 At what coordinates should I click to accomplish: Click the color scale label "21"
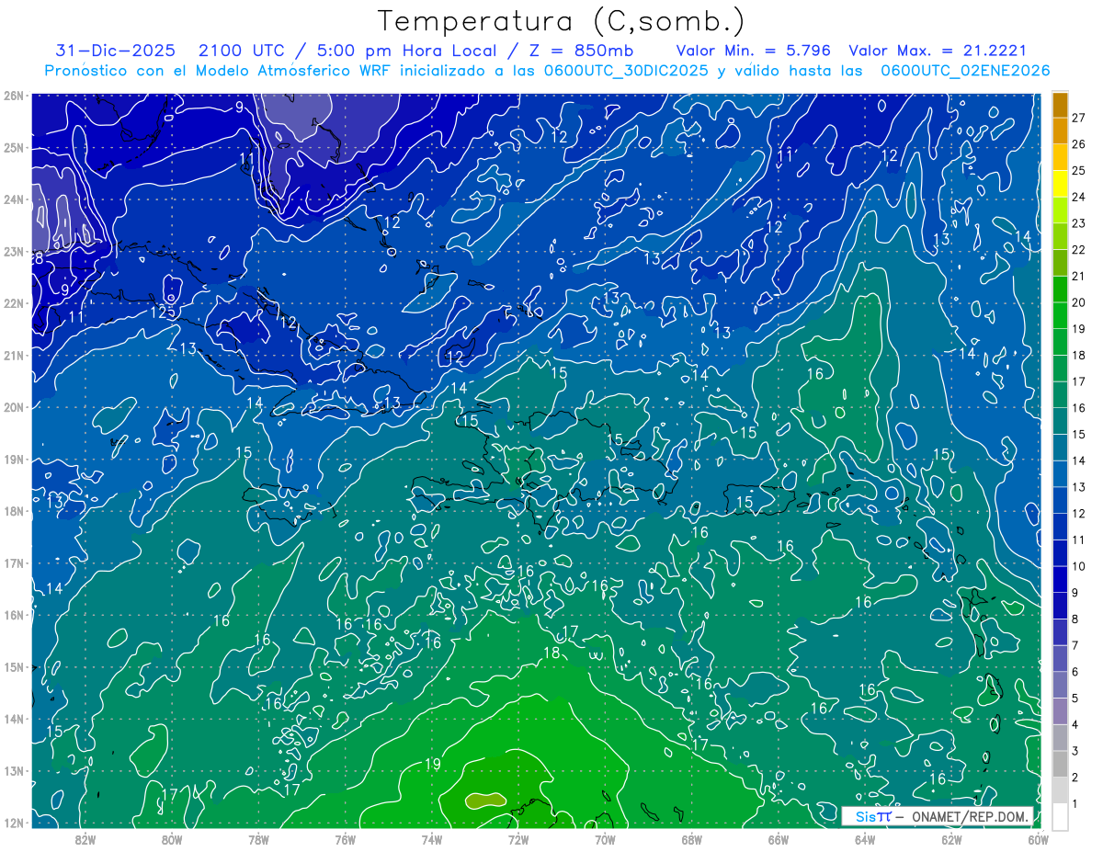[1078, 276]
